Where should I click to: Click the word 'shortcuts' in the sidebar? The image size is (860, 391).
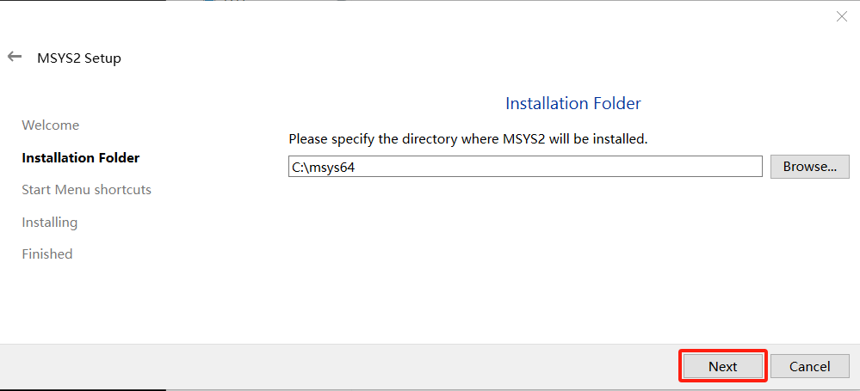(x=123, y=190)
